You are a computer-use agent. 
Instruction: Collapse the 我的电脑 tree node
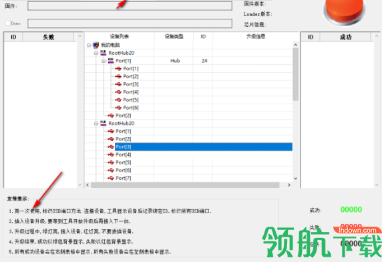coord(89,45)
